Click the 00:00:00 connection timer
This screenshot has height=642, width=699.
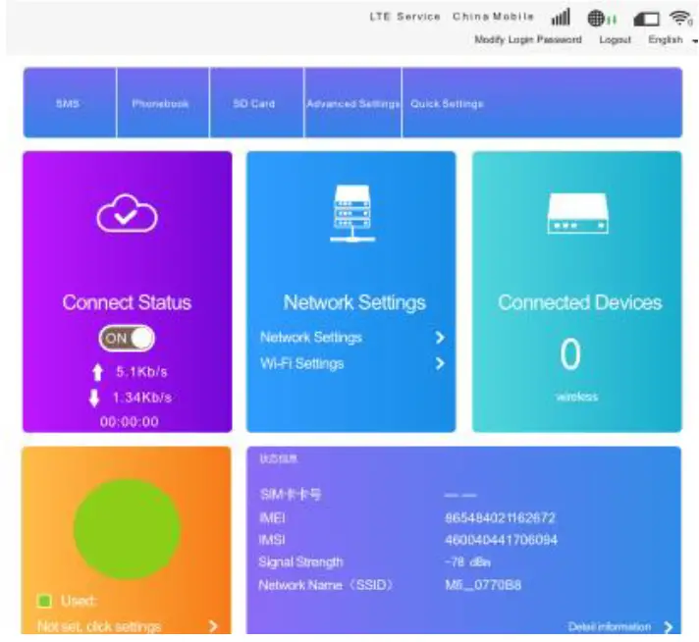coord(130,422)
